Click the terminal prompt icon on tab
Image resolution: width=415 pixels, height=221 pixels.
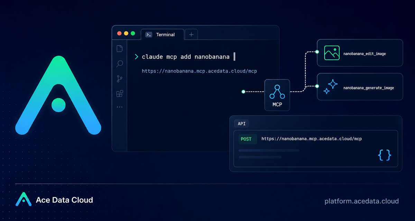point(149,35)
